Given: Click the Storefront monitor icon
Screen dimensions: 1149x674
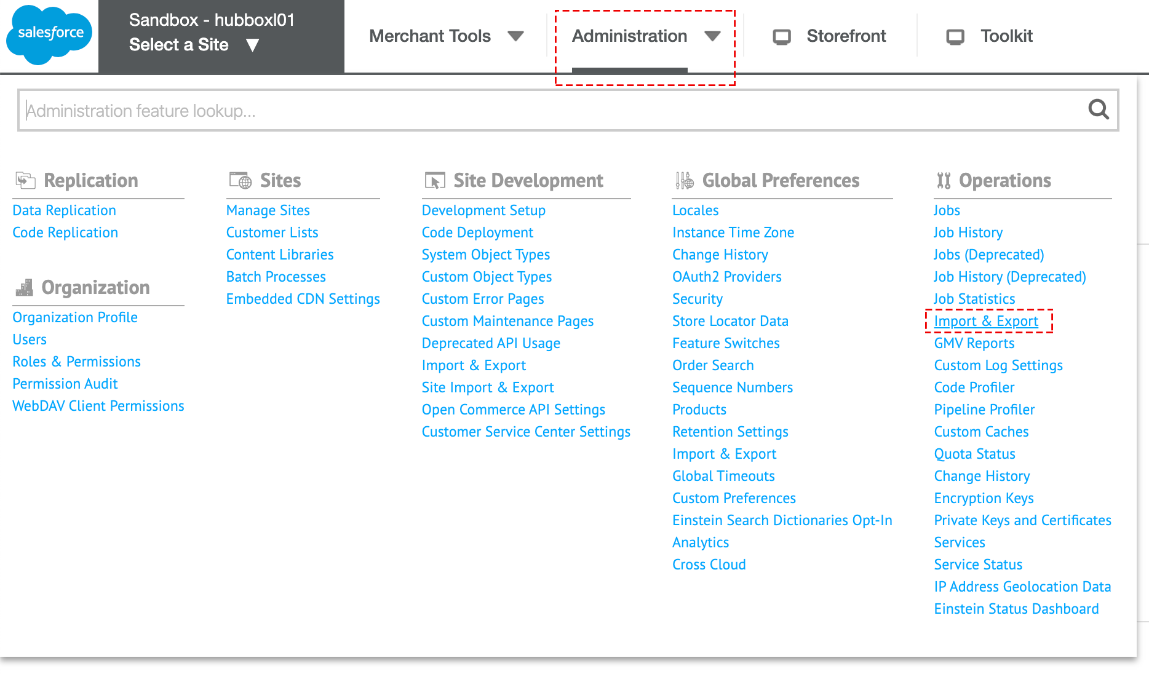Looking at the screenshot, I should tap(782, 37).
